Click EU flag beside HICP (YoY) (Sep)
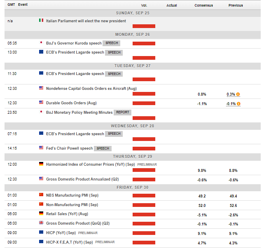 [x=41, y=232]
